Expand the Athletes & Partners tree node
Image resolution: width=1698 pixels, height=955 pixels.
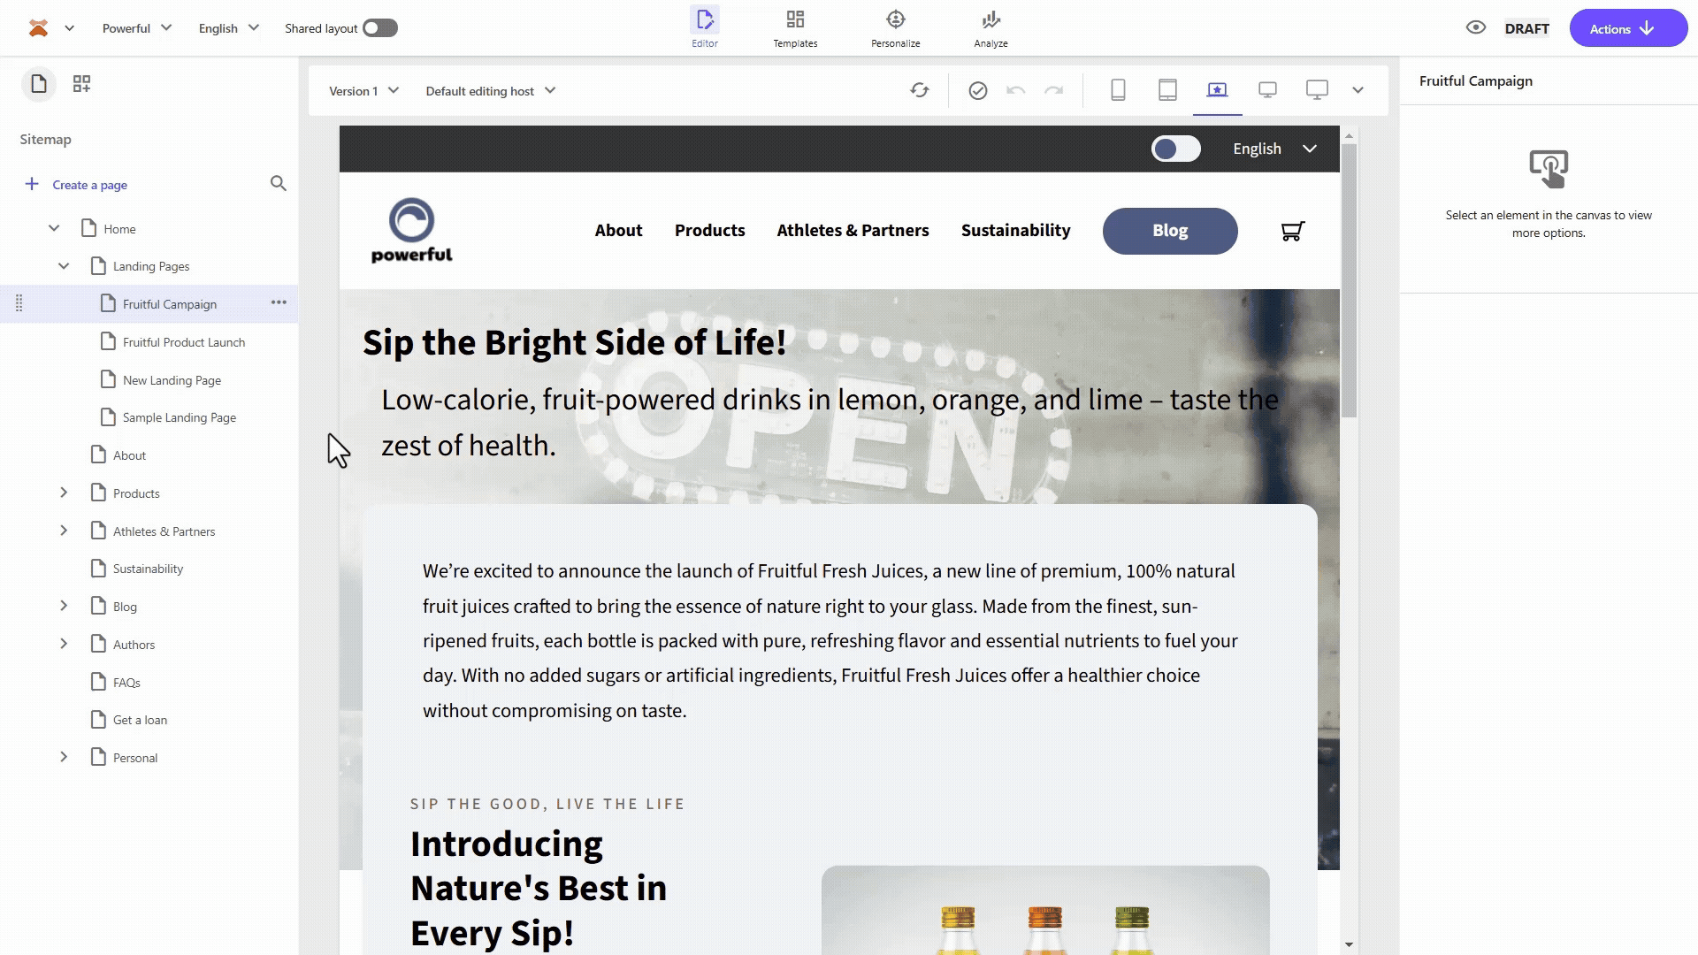64,531
